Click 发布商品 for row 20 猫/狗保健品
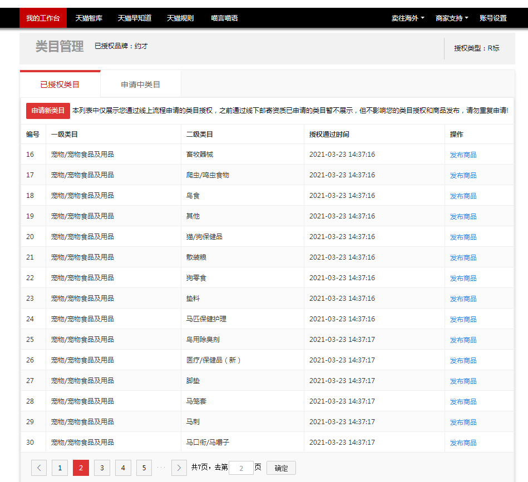The width and height of the screenshot is (528, 482). point(463,237)
